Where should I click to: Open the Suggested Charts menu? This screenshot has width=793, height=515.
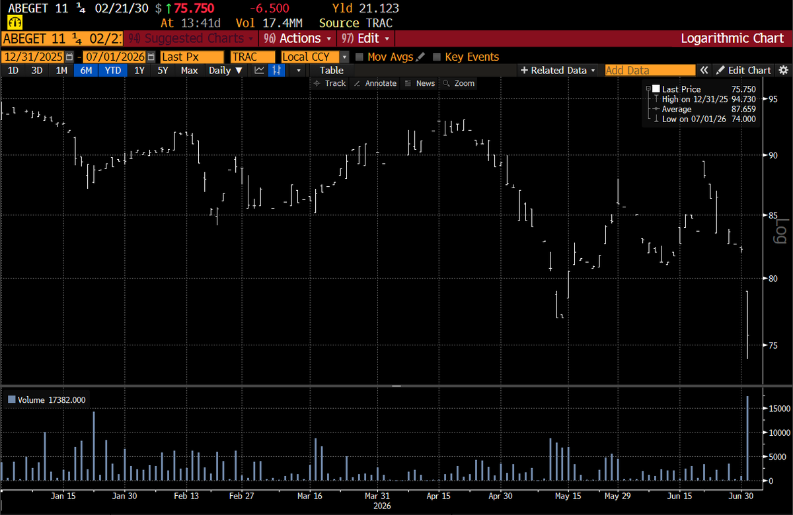point(192,38)
